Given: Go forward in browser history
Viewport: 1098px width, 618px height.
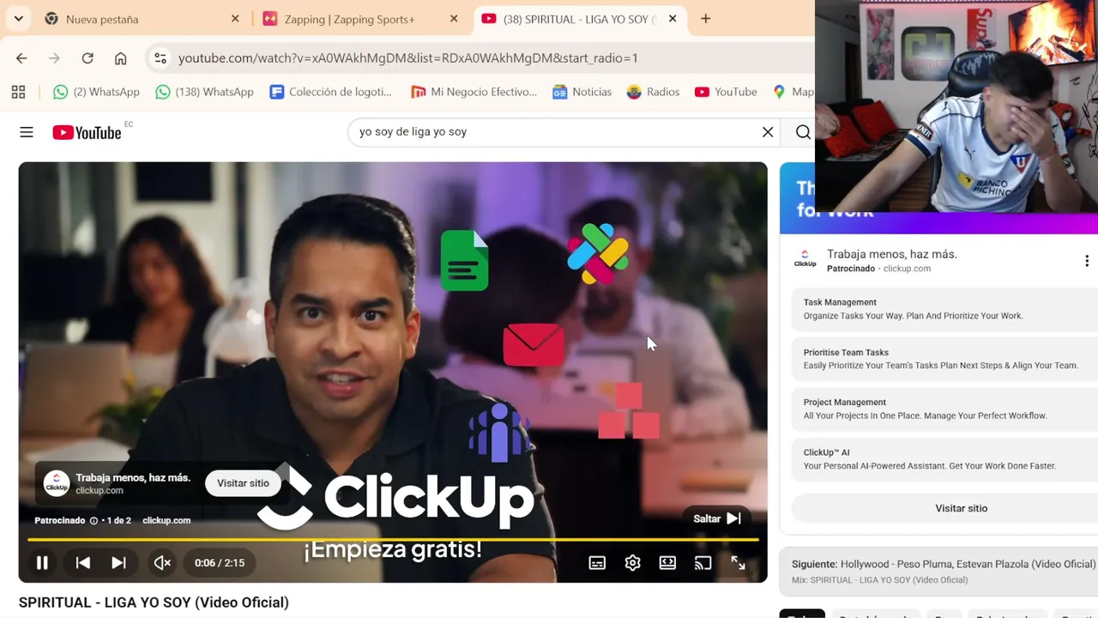Looking at the screenshot, I should pyautogui.click(x=54, y=58).
